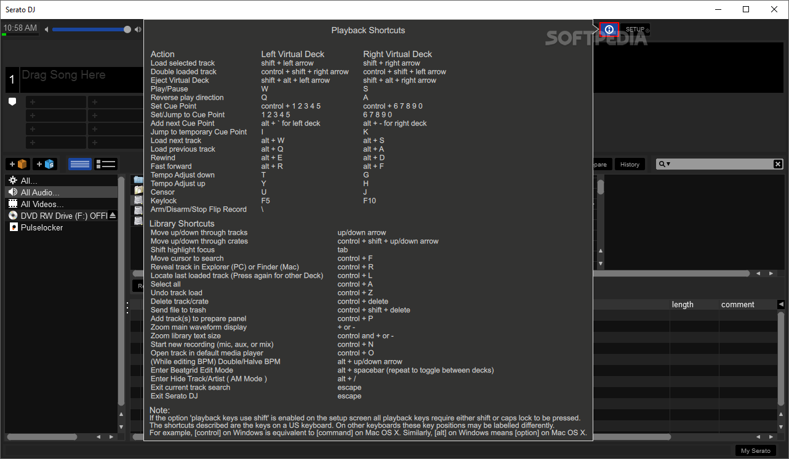Click files panel scroll-right arrow
This screenshot has width=789, height=459.
pos(771,273)
